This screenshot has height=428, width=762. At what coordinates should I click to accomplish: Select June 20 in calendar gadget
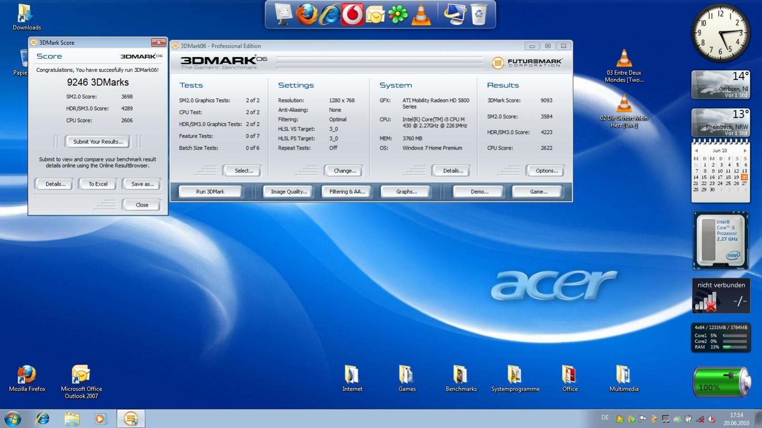[x=744, y=177]
